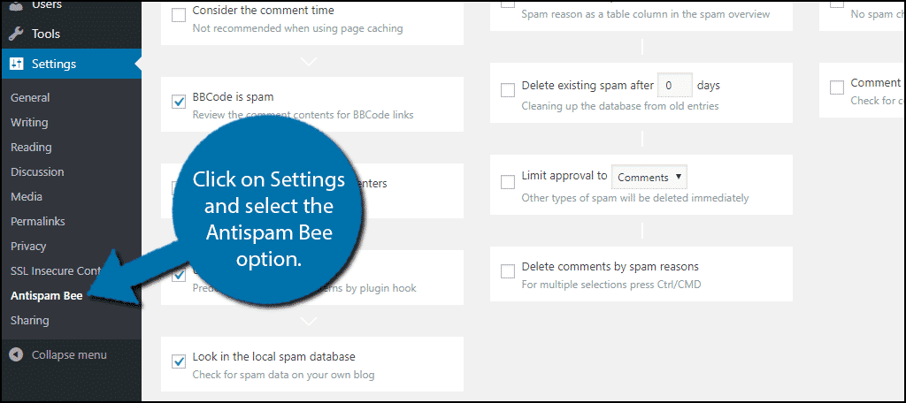906x403 pixels.
Task: Open the Limit approval Comments dropdown
Action: [x=649, y=177]
